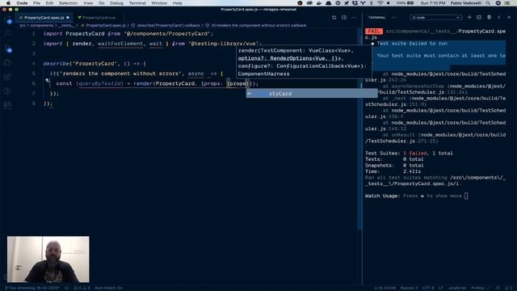Image resolution: width=517 pixels, height=291 pixels.
Task: Click the compare changes icon in editor toolbar
Action: click(x=334, y=18)
